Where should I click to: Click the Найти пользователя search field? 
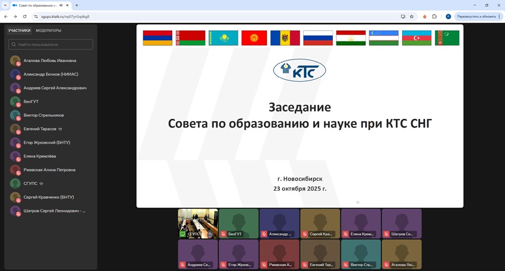[51, 45]
